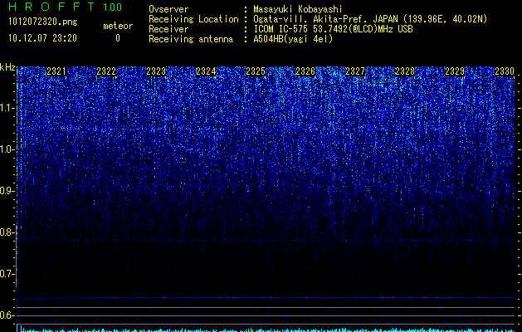This screenshot has width=522, height=332.
Task: Click the 2327 time marker
Action: [x=355, y=71]
